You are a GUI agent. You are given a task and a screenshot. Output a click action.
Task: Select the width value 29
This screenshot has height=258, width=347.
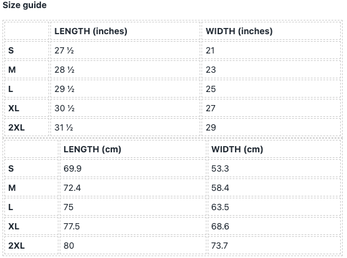pos(211,127)
